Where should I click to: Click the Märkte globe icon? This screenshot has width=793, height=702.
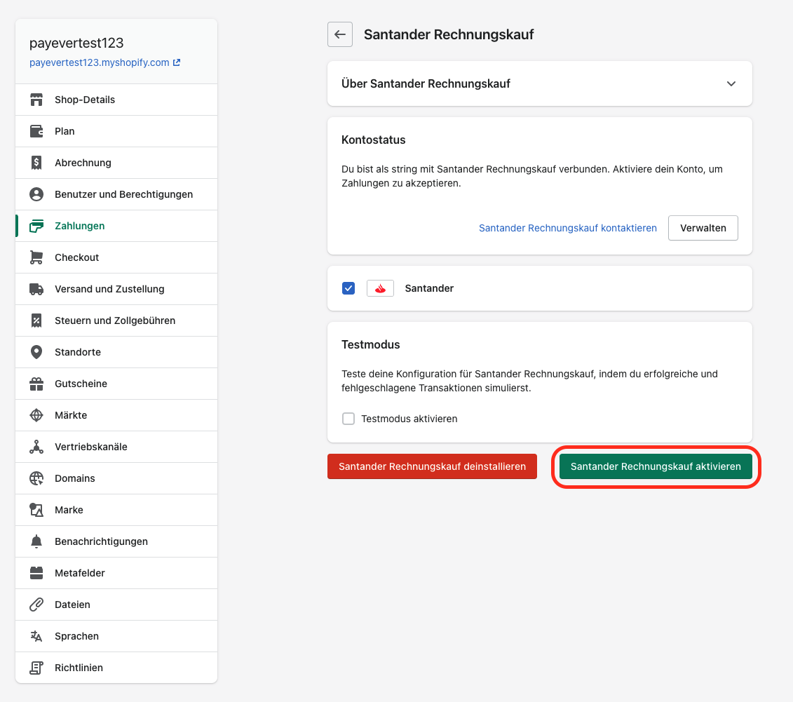pos(36,415)
